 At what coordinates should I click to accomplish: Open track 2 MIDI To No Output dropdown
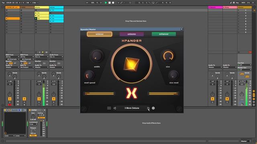click(x=27, y=67)
